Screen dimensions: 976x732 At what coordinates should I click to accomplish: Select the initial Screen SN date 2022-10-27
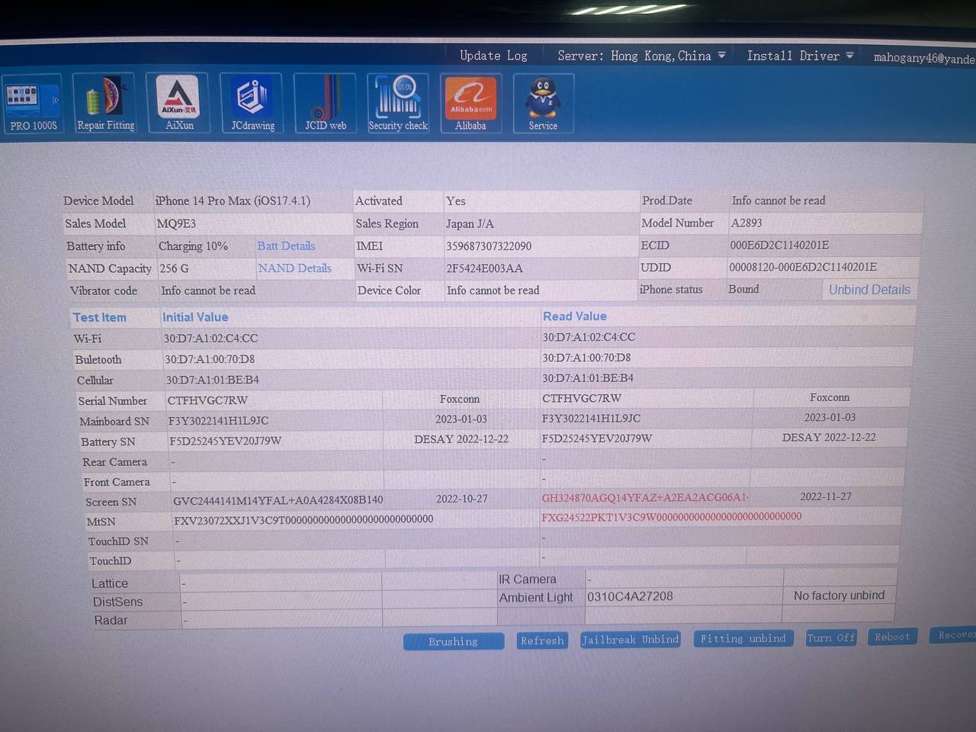[461, 499]
